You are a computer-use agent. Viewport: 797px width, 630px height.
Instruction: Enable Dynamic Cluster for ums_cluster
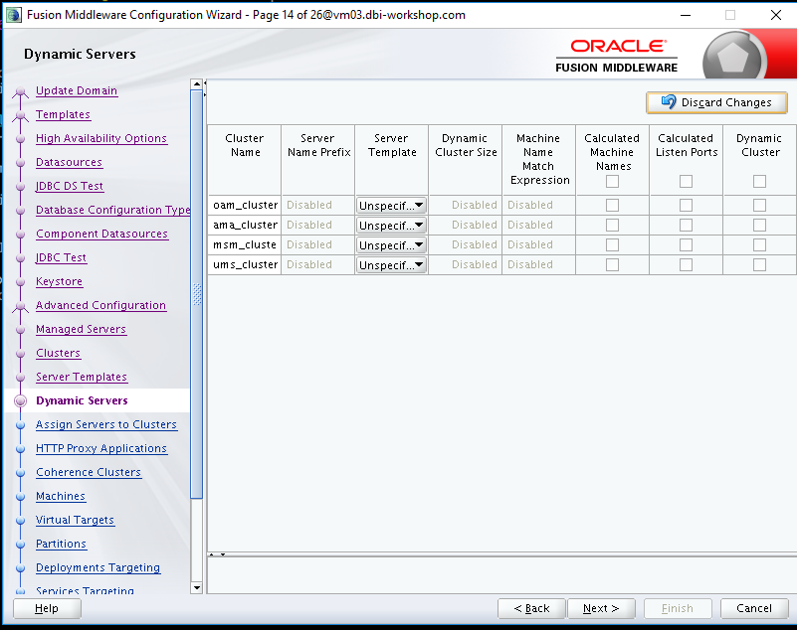click(760, 264)
